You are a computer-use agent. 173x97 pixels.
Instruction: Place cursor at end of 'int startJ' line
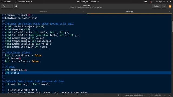pyautogui.click(x=19, y=73)
